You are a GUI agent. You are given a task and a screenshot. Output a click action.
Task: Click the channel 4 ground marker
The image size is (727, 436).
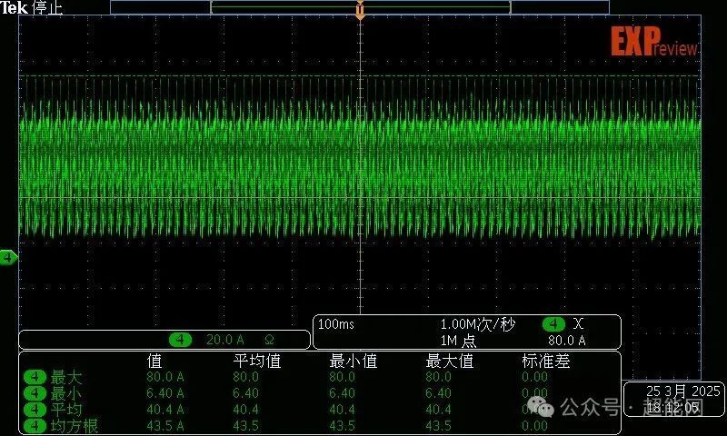pos(8,258)
